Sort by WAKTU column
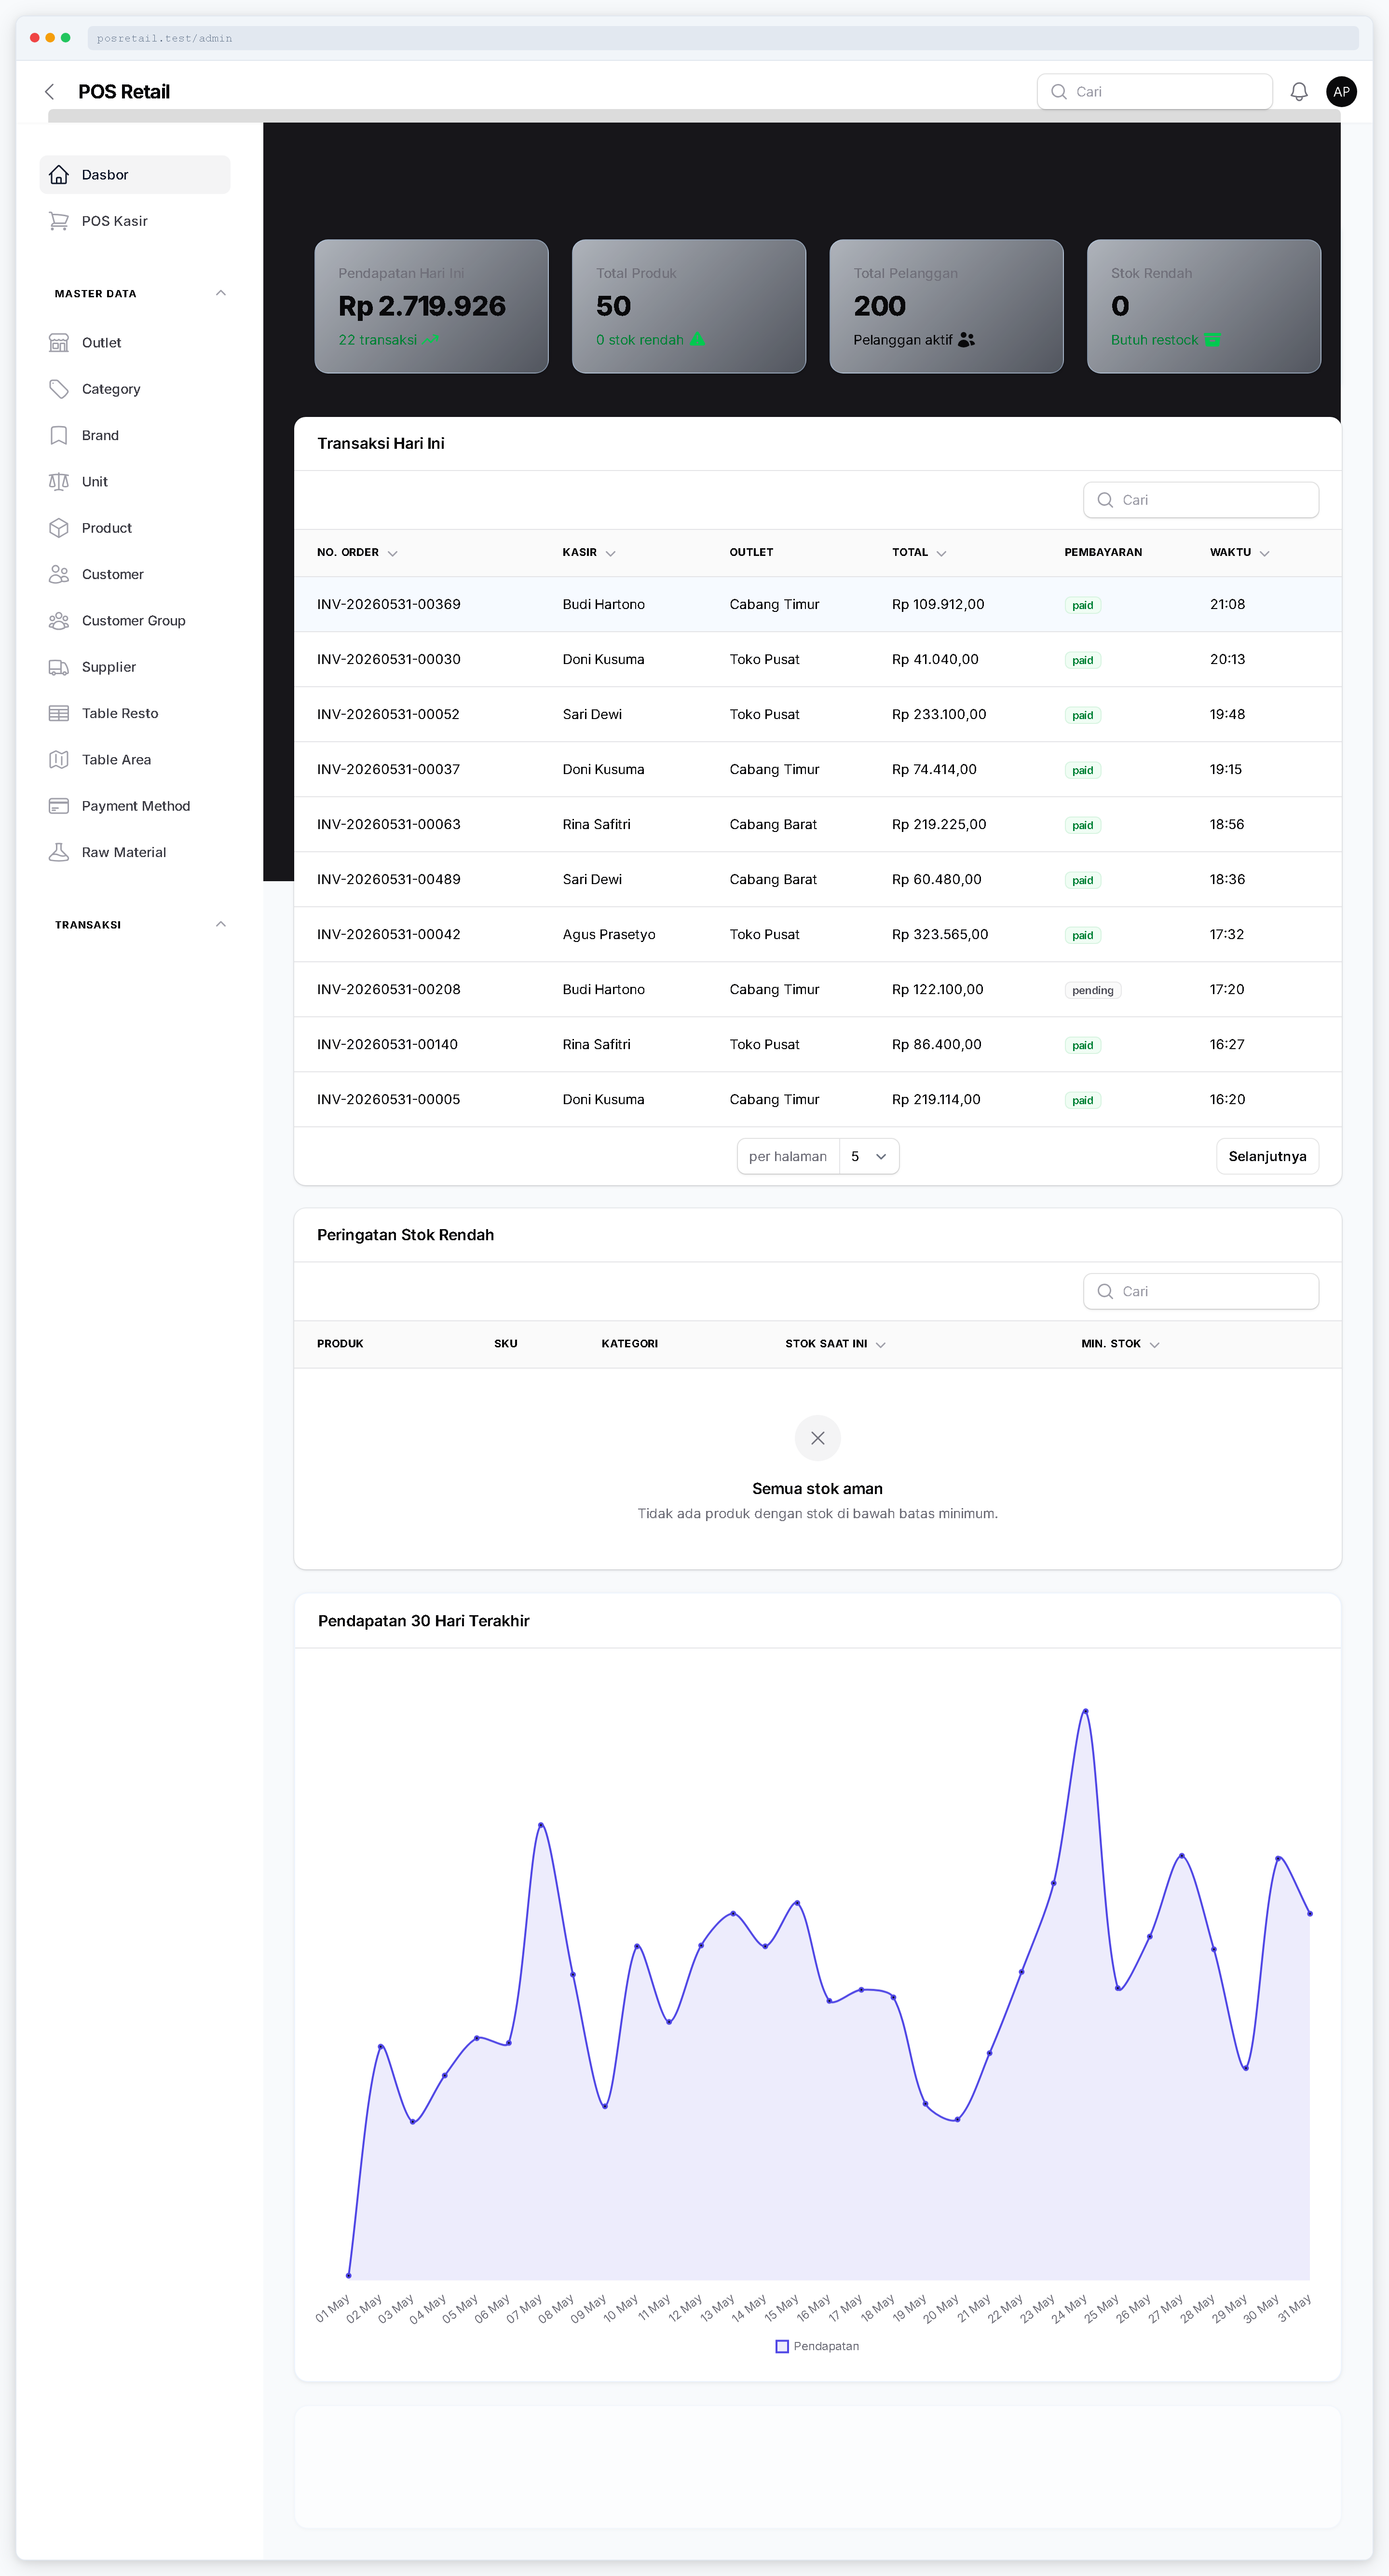The image size is (1389, 2576). pyautogui.click(x=1239, y=553)
